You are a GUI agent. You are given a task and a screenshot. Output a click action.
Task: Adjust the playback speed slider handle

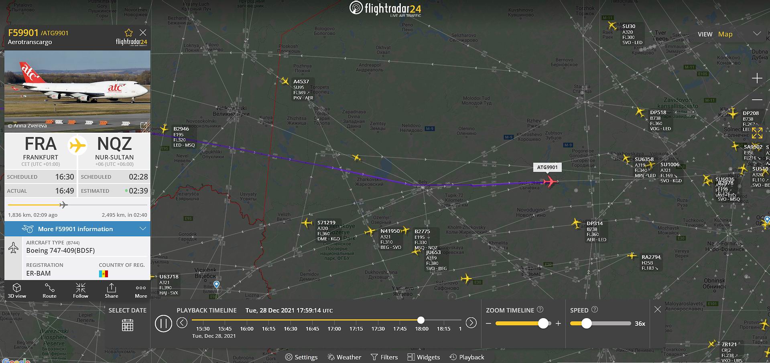[586, 323]
